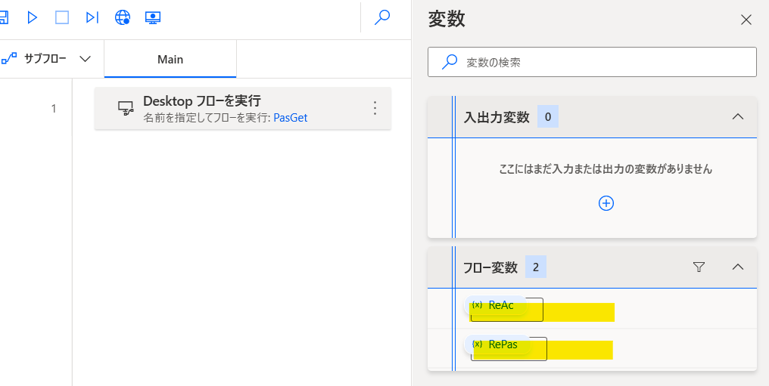Collapse the フロー変数 section
The height and width of the screenshot is (386, 769).
(x=738, y=267)
